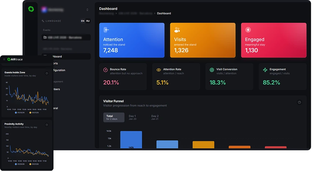
Task: Click the green circular logo in sidebar
Action: tap(31, 9)
